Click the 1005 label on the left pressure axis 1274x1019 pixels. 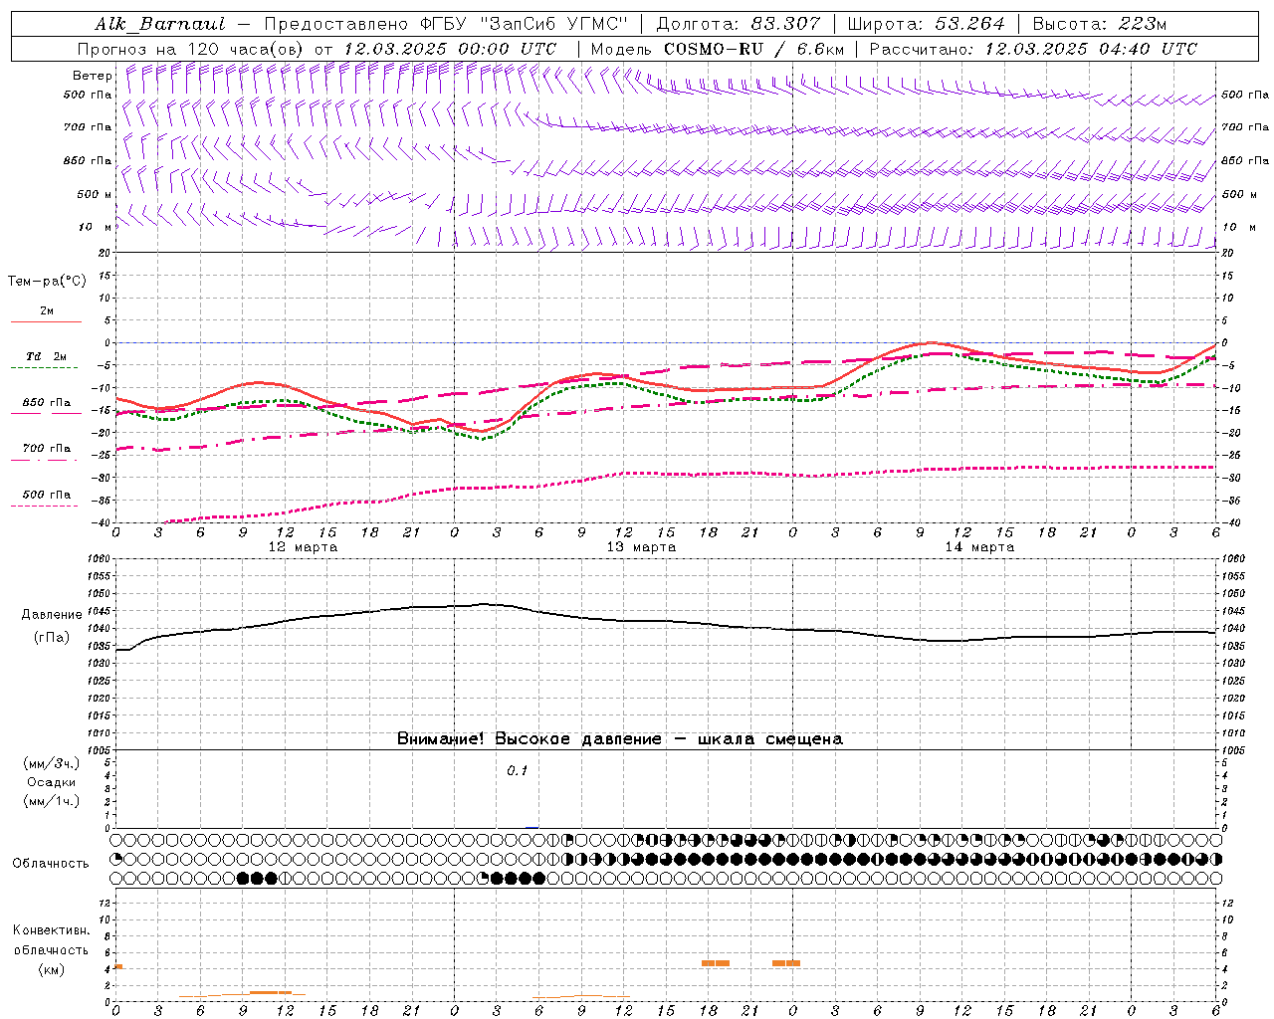point(98,749)
